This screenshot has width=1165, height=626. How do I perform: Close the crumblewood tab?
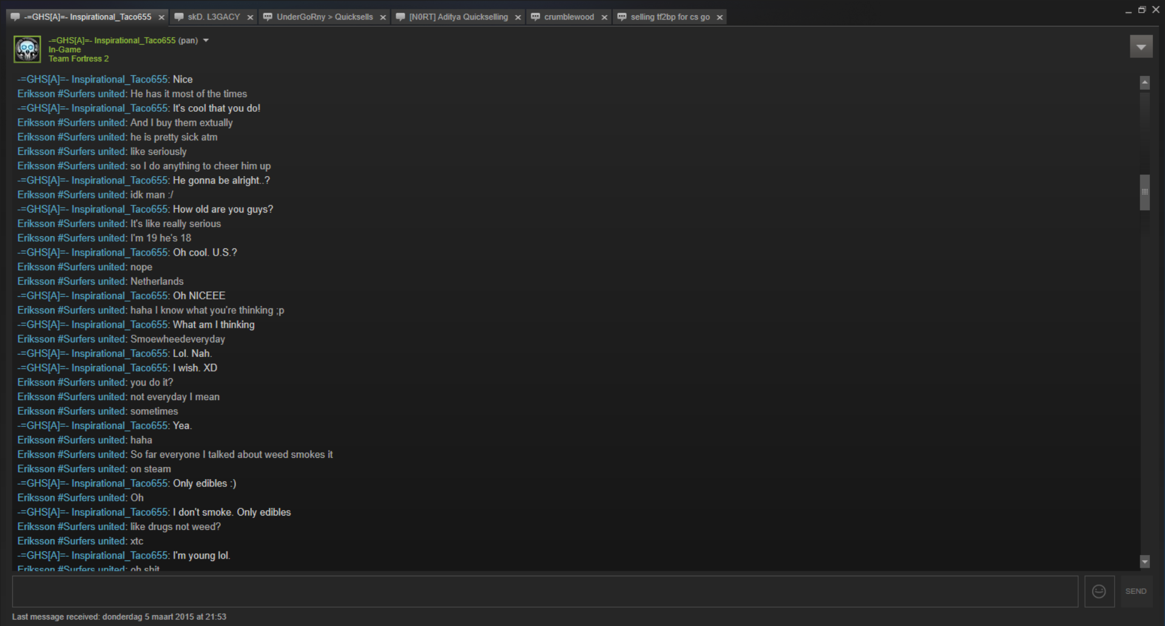coord(604,18)
